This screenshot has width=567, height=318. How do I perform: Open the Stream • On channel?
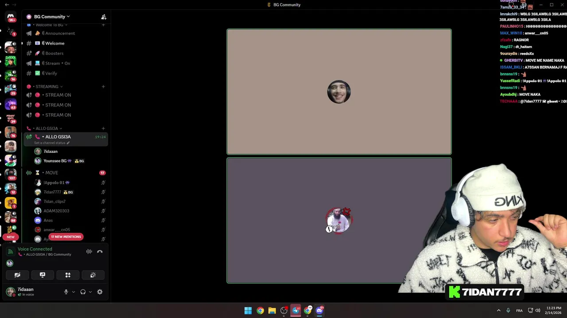click(x=66, y=63)
